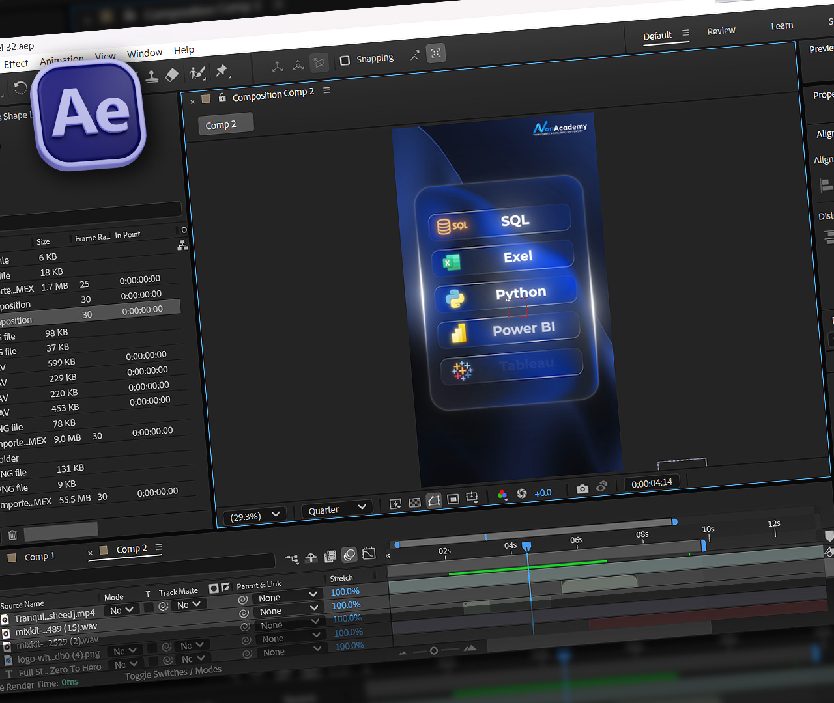Viewport: 834px width, 703px height.
Task: Take a snapshot with the camera icon
Action: click(x=582, y=489)
